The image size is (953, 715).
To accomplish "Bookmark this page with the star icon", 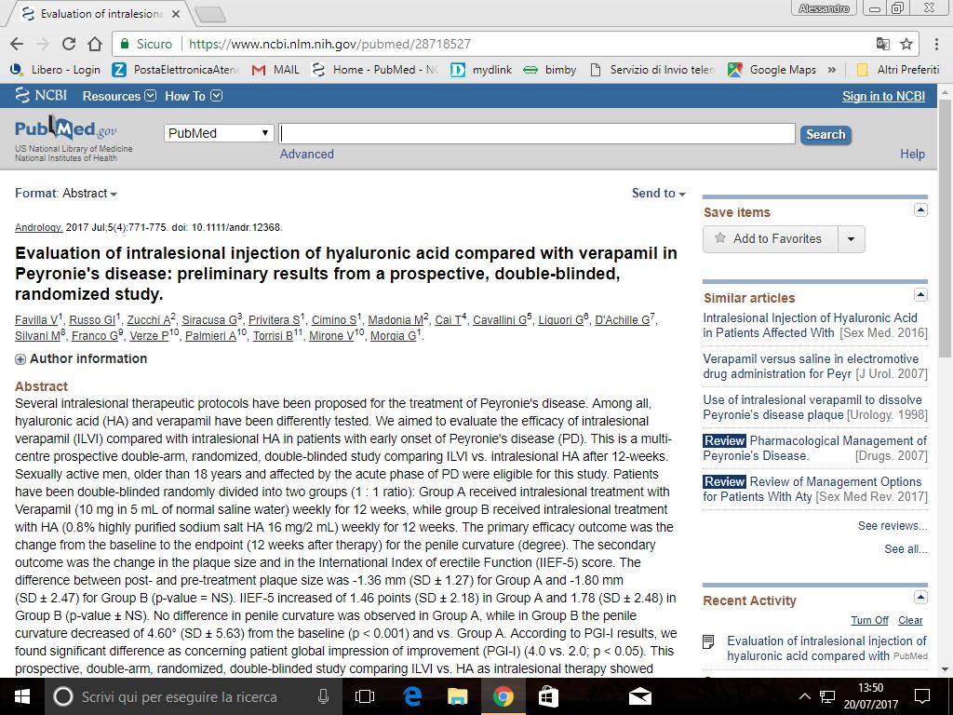I will tap(906, 44).
